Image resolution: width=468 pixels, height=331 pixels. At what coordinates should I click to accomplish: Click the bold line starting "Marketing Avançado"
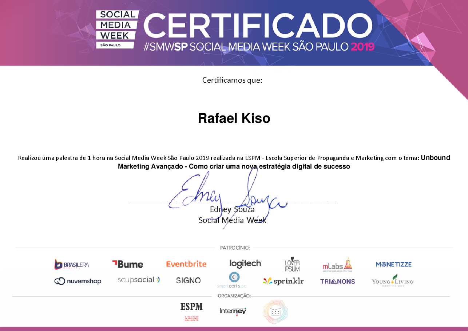click(234, 166)
